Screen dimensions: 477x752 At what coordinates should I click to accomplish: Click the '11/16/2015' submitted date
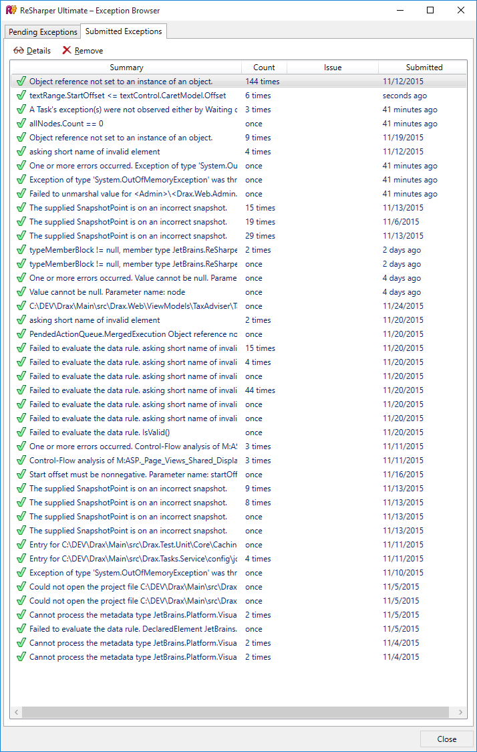(403, 475)
